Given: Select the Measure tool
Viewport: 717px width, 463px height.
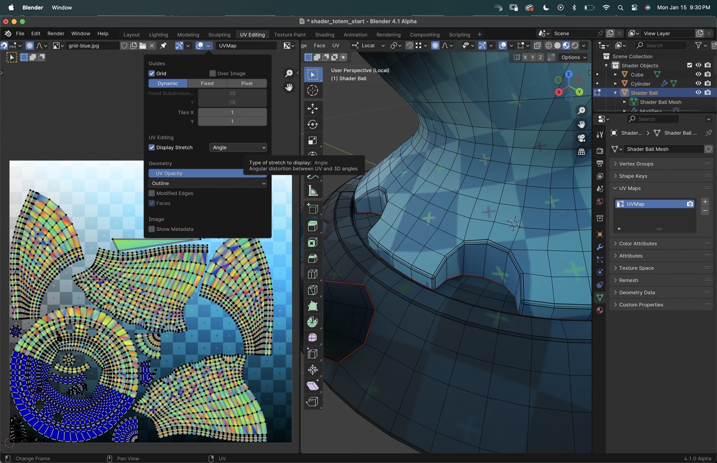Looking at the screenshot, I should [313, 191].
